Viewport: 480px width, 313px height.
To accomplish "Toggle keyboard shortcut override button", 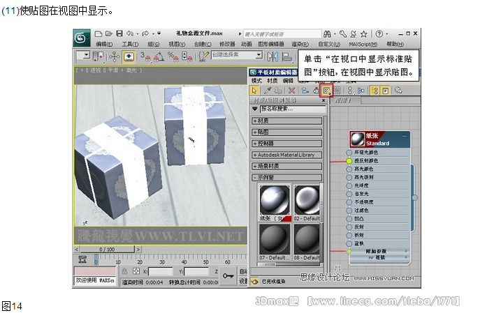I will coord(129,56).
